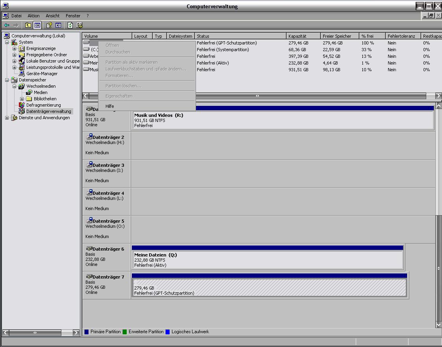Screen dimensions: 442x347
Task: Toggle the console tree show/hide button
Action: 37,26
